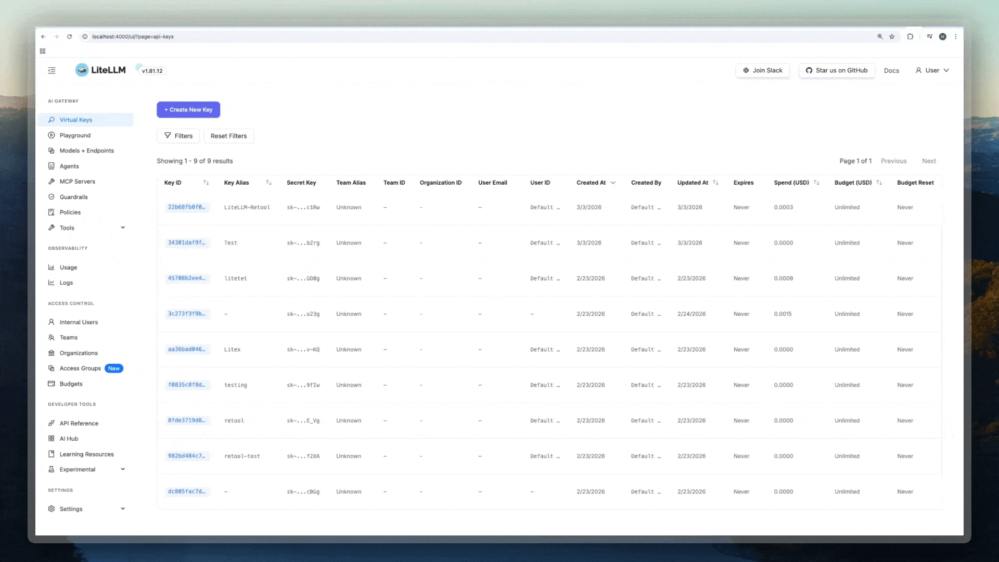The image size is (999, 562).
Task: Toggle Created At sort direction
Action: pyautogui.click(x=613, y=183)
